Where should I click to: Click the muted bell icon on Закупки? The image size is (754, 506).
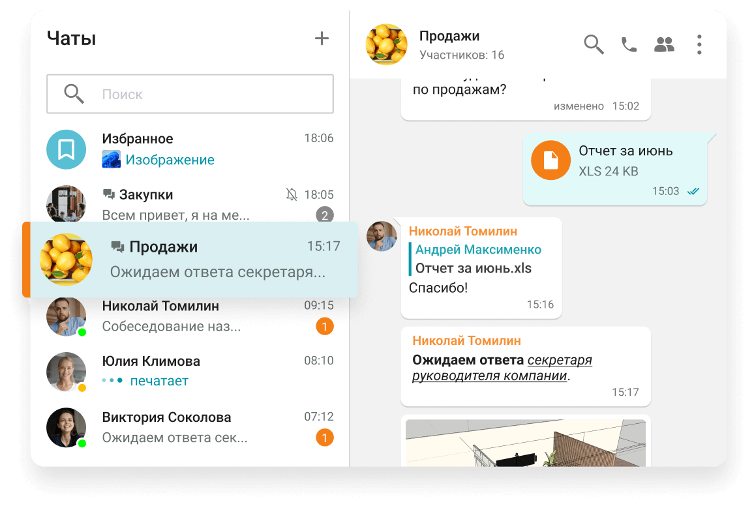[292, 194]
